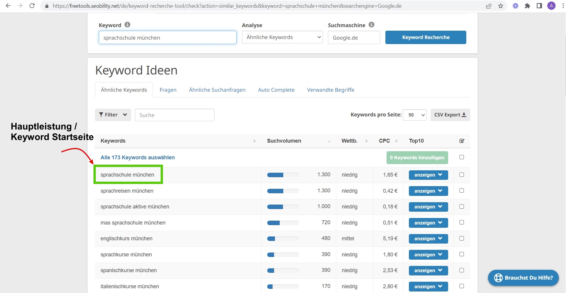Check the box in the Alle 173 Keywords row
The height and width of the screenshot is (293, 566).
(462, 157)
